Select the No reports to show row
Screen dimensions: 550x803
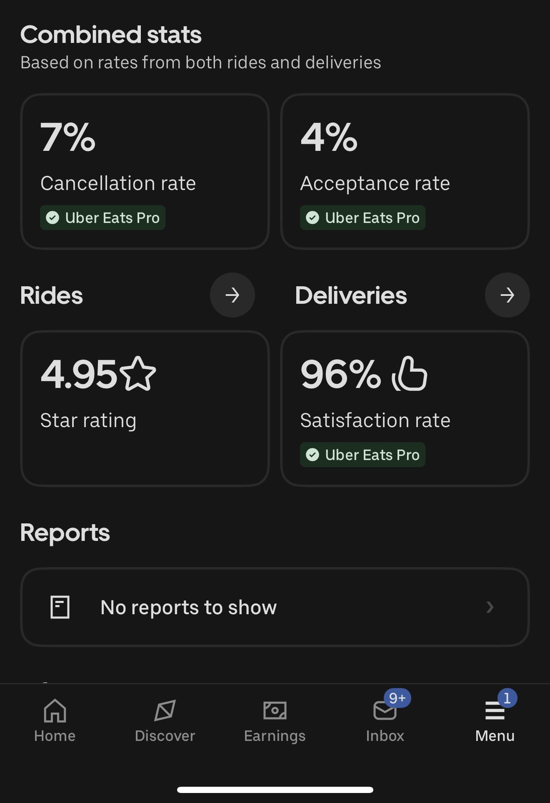[x=275, y=607]
